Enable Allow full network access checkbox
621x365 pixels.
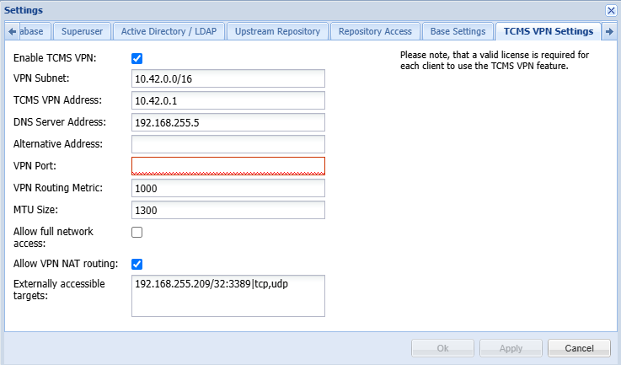coord(137,232)
